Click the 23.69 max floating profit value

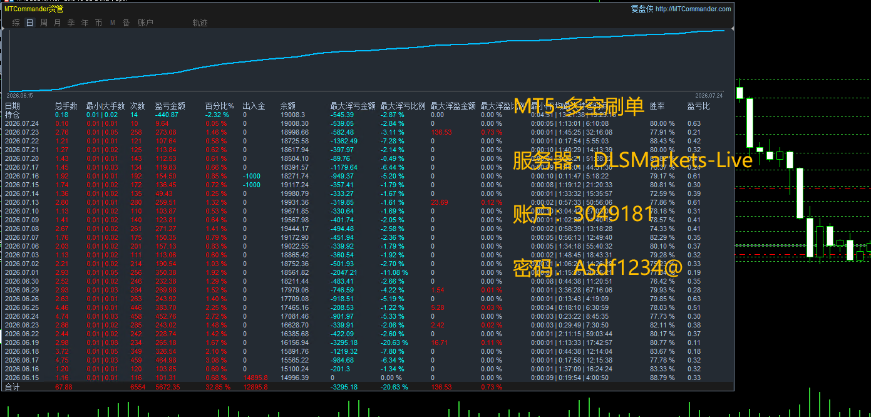coord(440,202)
